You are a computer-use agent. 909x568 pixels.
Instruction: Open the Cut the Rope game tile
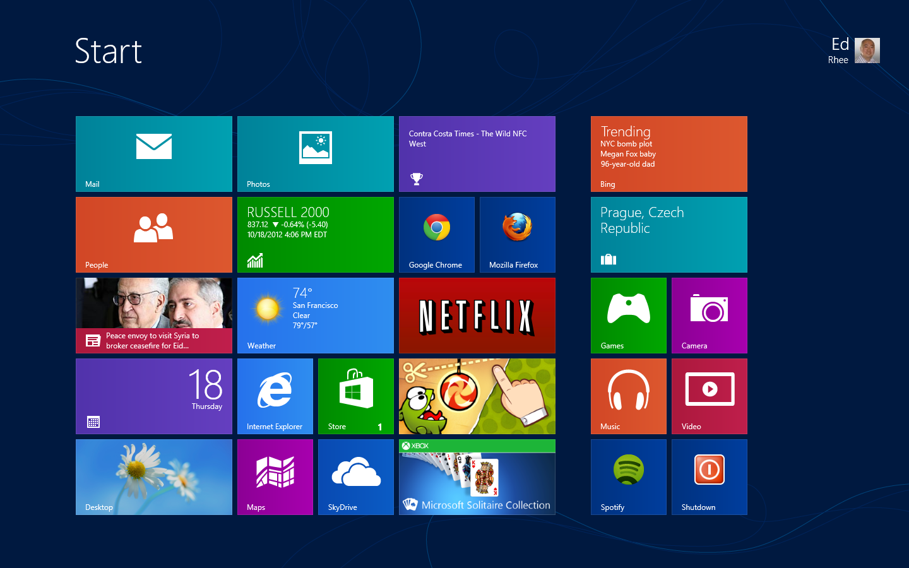point(477,396)
